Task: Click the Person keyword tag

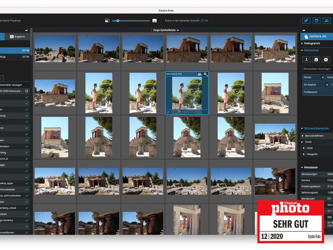Action: click(314, 77)
